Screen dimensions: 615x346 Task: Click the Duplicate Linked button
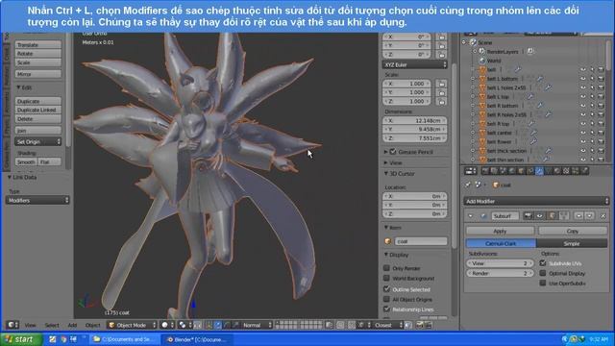click(x=38, y=110)
